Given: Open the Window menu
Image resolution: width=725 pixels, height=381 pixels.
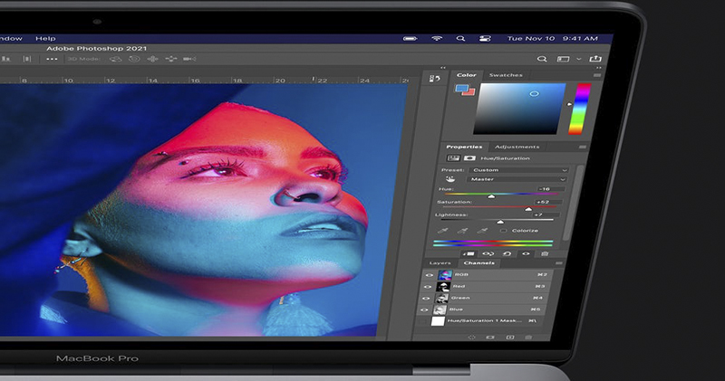Looking at the screenshot, I should [x=11, y=38].
